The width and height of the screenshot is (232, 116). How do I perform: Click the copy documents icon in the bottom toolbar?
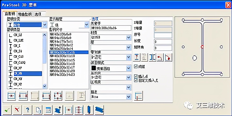click(x=38, y=110)
